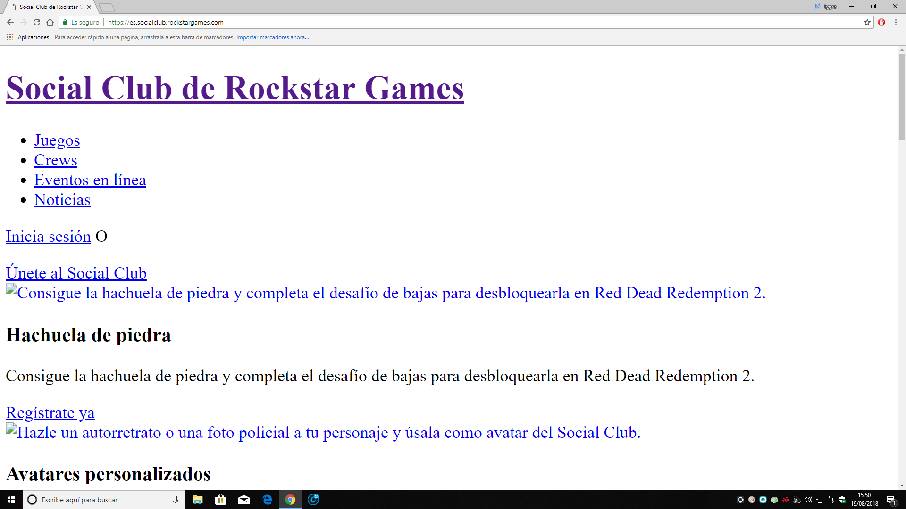Open the Noticias link

(x=62, y=200)
